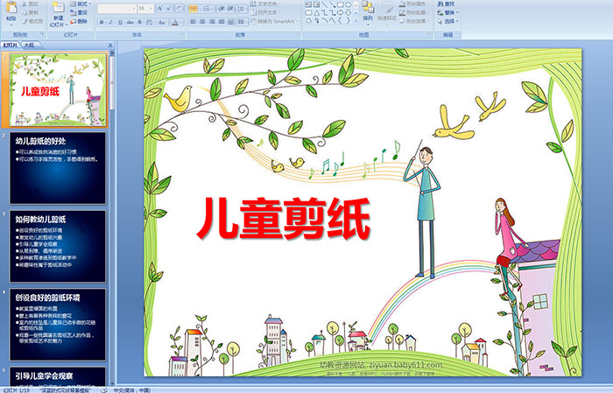Viewport: 613px width, 393px height.
Task: Select the straight Line shape
Action: click(324, 4)
